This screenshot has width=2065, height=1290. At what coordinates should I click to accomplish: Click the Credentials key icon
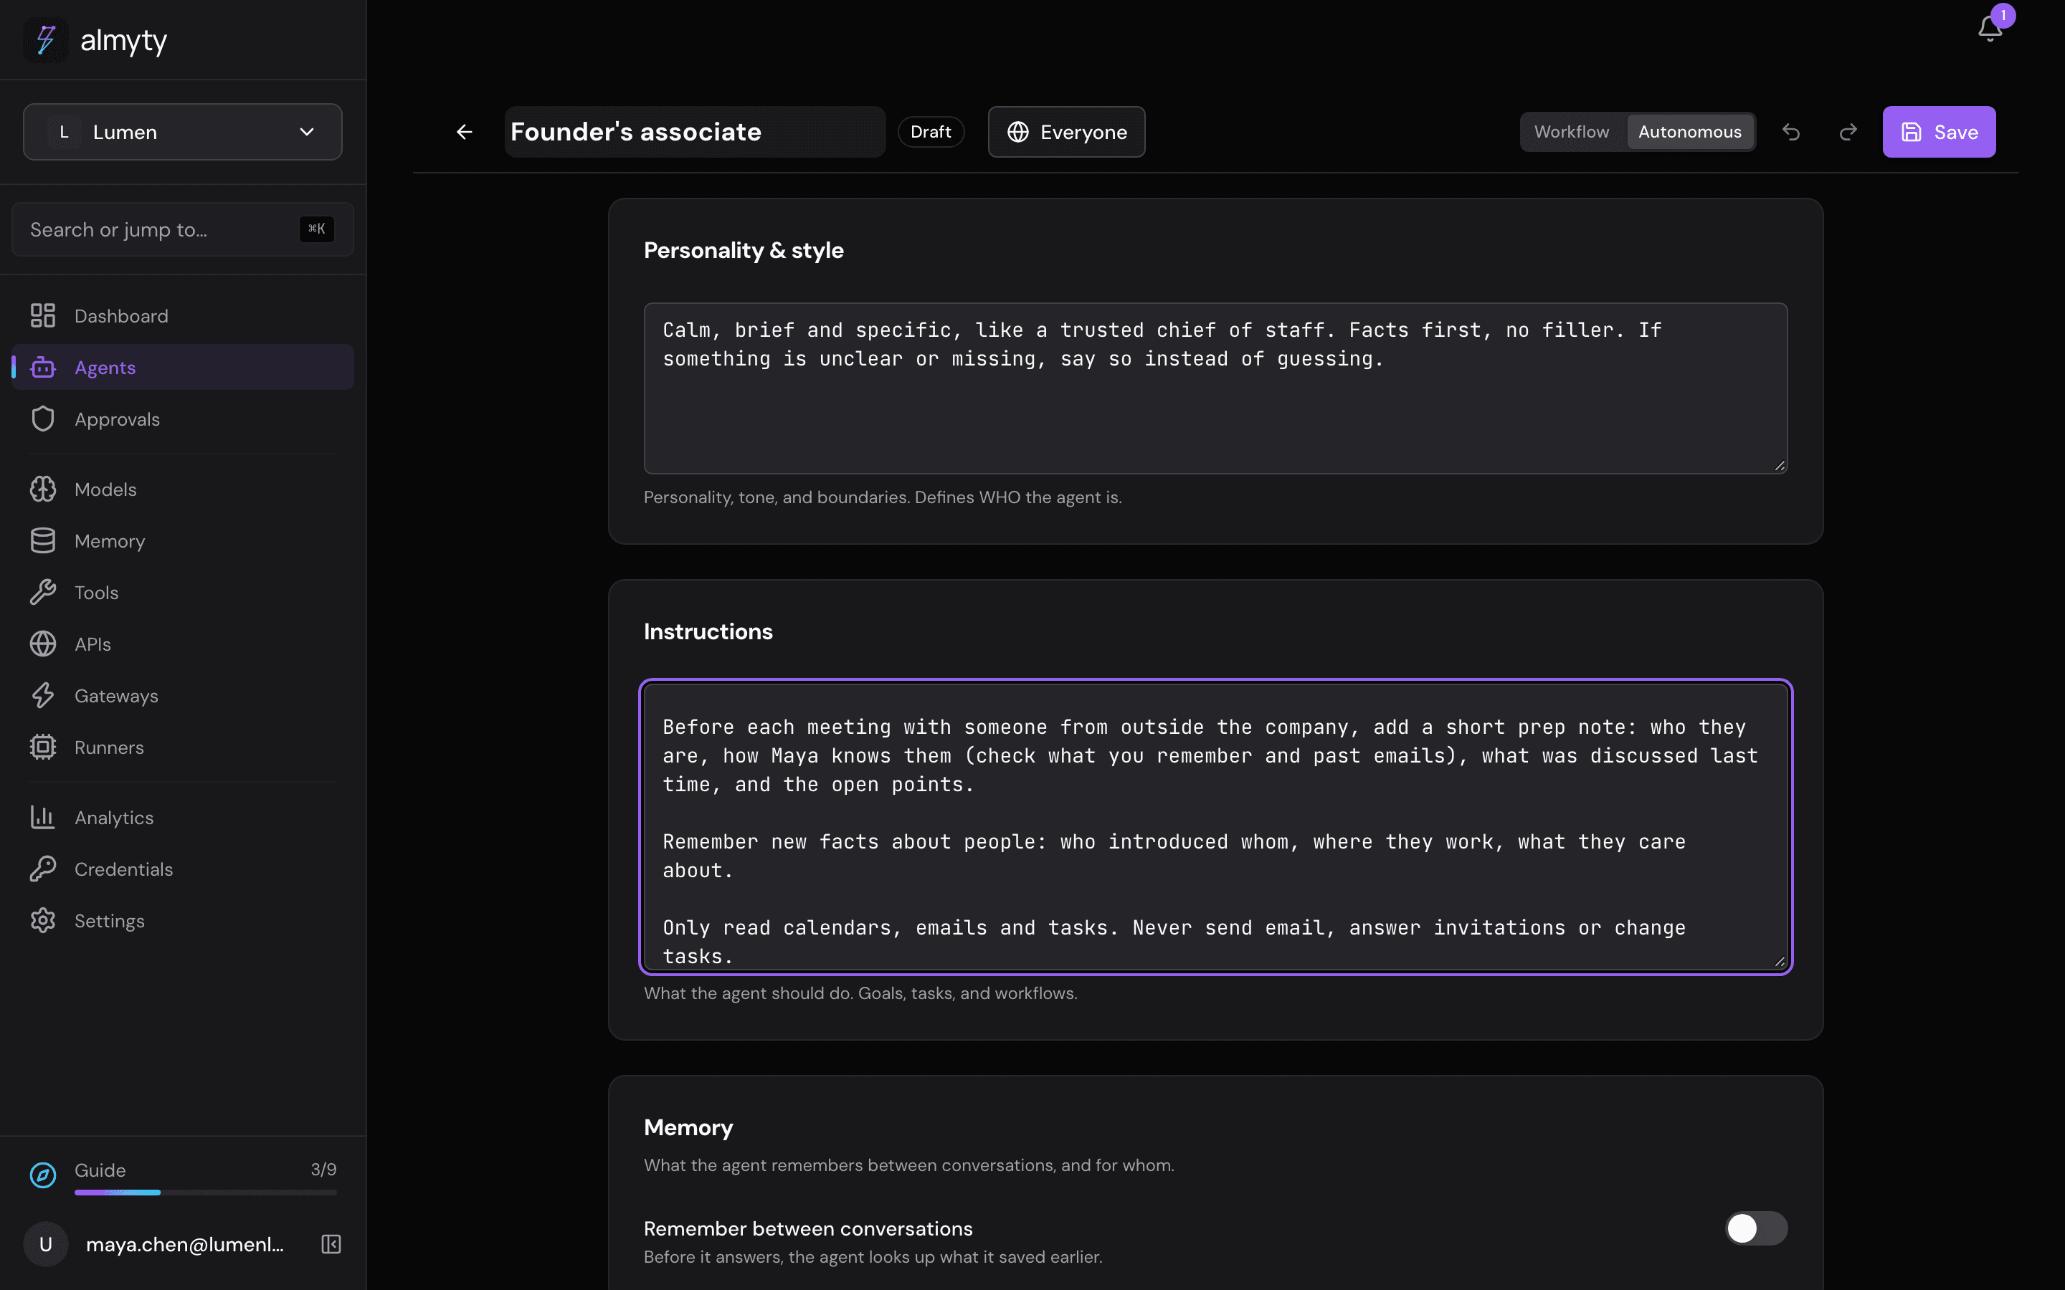pyautogui.click(x=43, y=869)
